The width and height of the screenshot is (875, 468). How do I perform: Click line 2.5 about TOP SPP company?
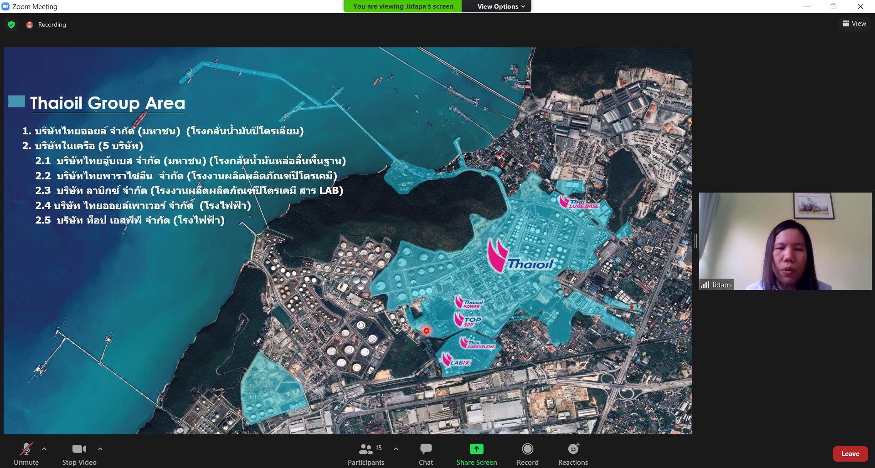coord(130,220)
